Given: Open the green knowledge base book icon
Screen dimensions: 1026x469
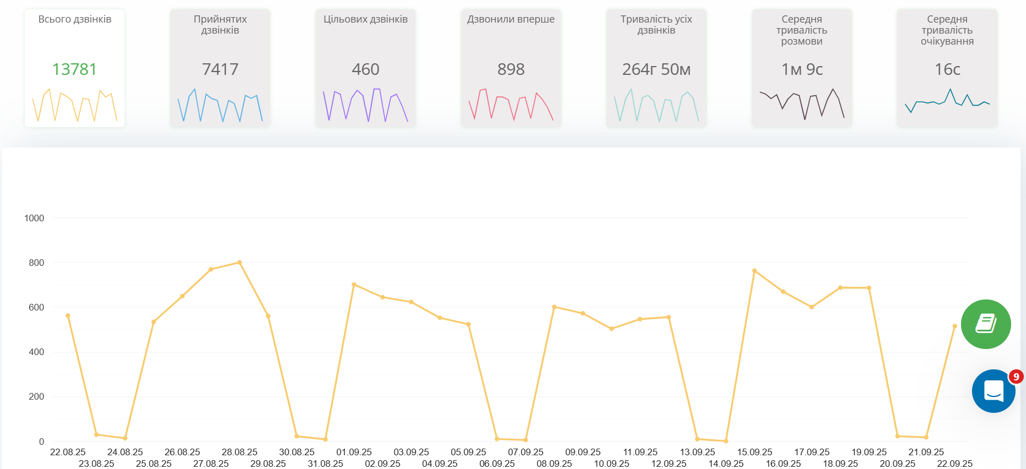Looking at the screenshot, I should pyautogui.click(x=986, y=324).
